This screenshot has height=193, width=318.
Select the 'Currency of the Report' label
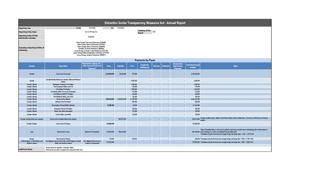click(x=145, y=32)
